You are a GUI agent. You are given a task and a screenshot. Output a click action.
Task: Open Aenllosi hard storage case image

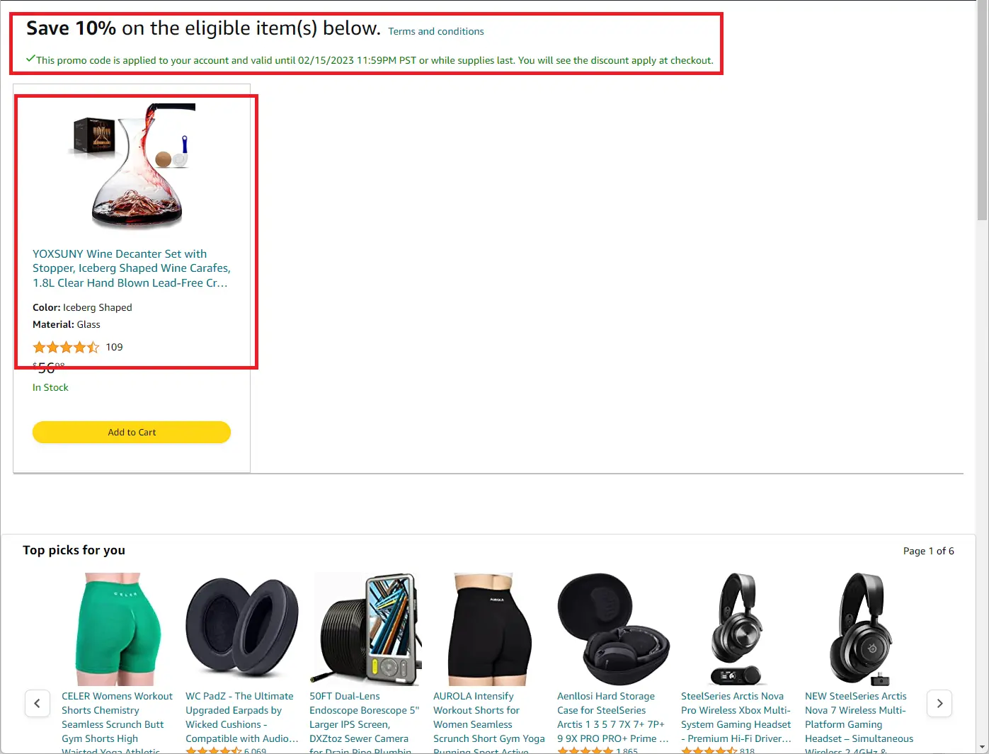coord(614,629)
